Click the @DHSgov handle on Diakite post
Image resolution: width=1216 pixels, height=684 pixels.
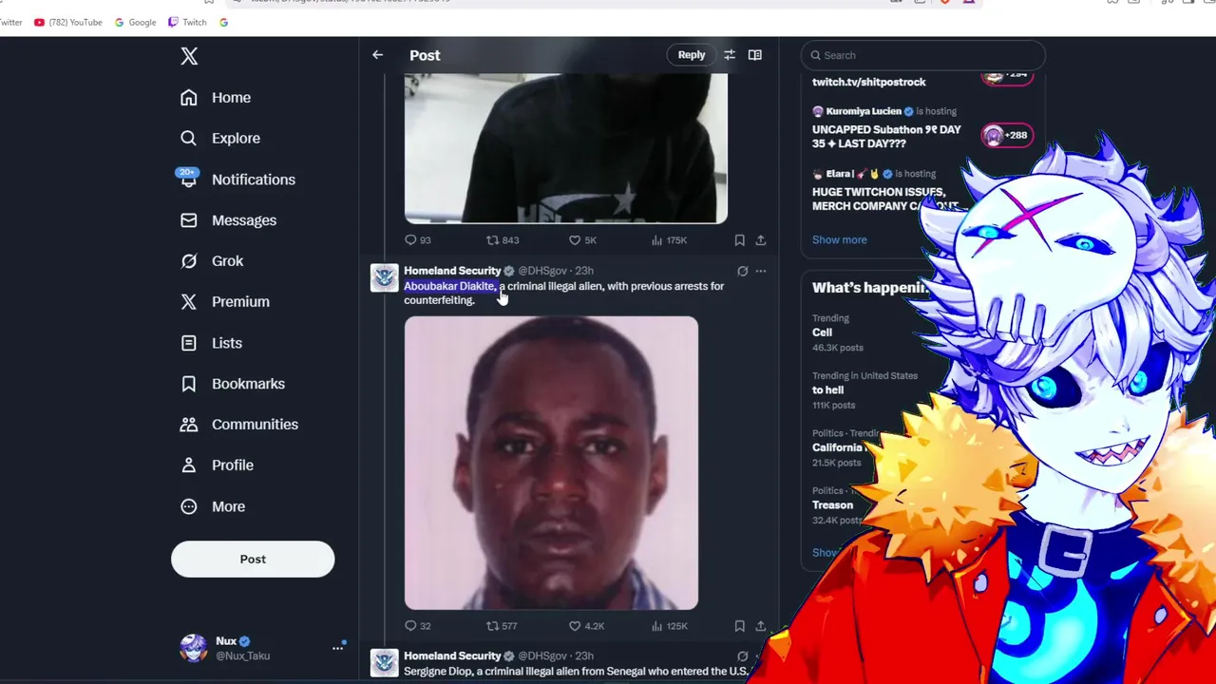(x=542, y=271)
